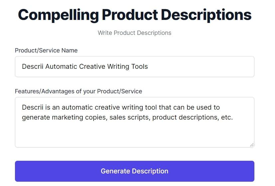Click the Generate Description button
Screen dimensions: 275x186
click(134, 171)
